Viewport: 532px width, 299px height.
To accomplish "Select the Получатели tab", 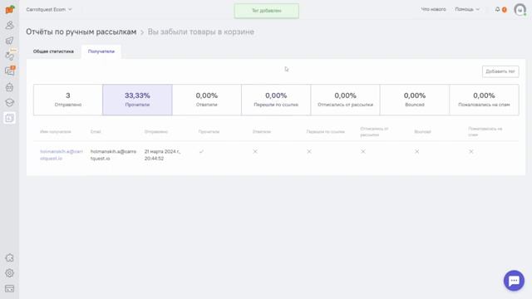I will point(101,51).
